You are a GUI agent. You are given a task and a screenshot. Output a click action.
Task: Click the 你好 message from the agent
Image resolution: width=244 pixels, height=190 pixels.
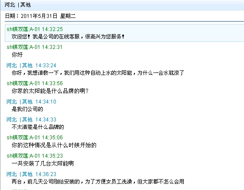(17, 55)
